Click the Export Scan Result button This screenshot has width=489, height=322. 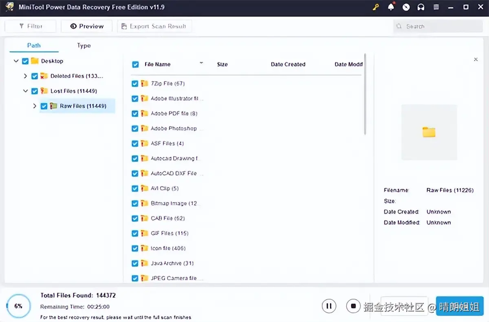coord(154,26)
